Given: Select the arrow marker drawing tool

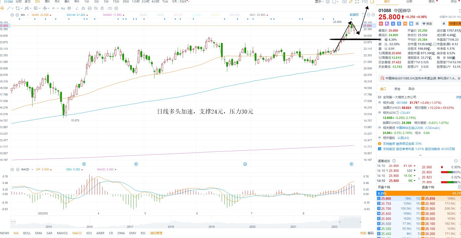Looking at the screenshot, I should pos(54,8).
